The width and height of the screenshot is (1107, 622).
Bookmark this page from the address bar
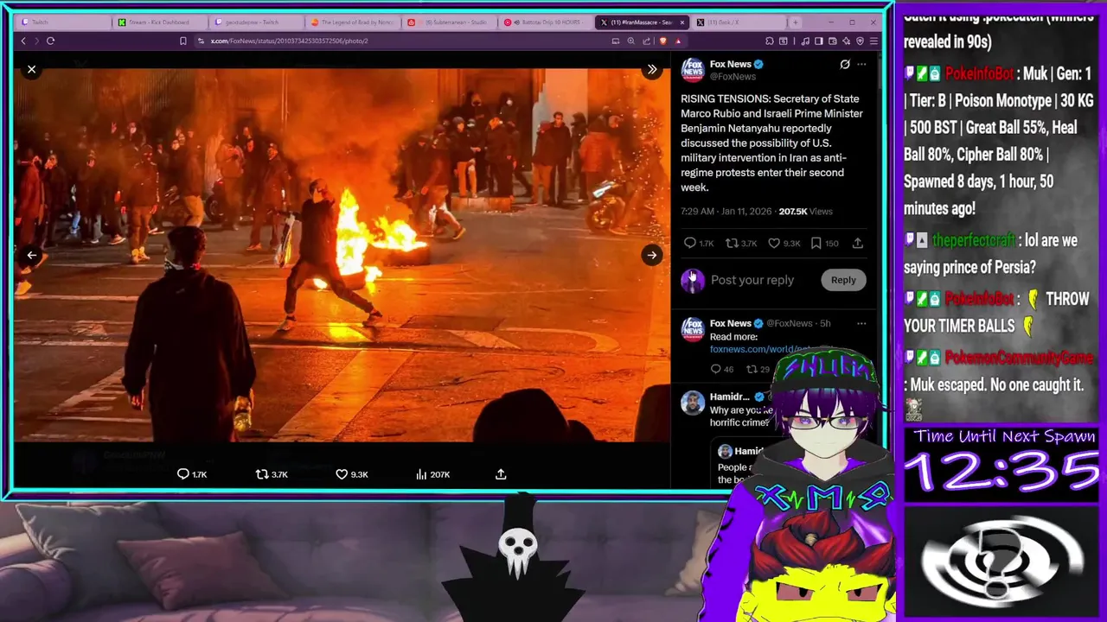point(182,41)
